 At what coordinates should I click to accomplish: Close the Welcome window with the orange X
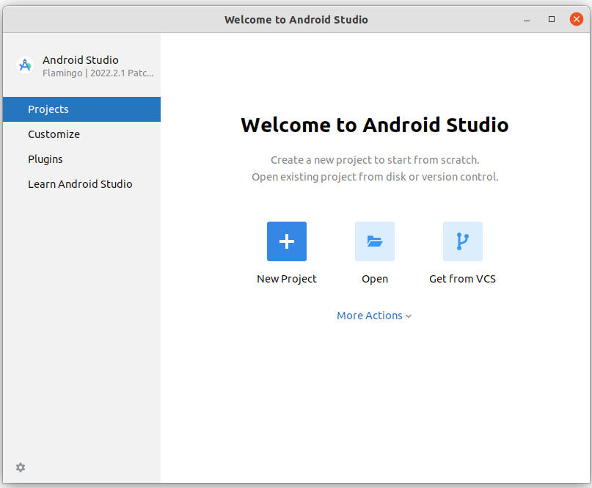pyautogui.click(x=577, y=20)
